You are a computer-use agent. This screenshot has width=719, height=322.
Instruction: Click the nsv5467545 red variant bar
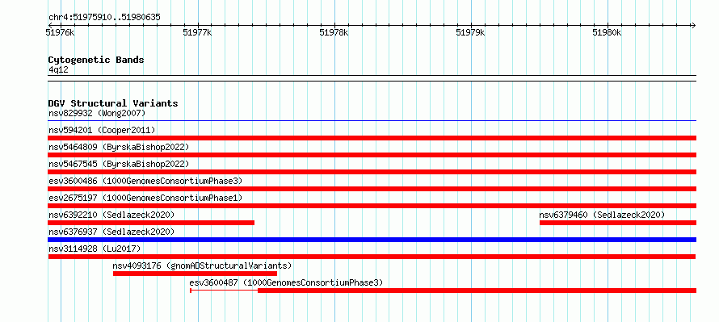click(x=372, y=172)
